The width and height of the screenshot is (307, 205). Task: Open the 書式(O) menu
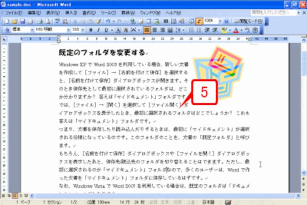pos(89,13)
